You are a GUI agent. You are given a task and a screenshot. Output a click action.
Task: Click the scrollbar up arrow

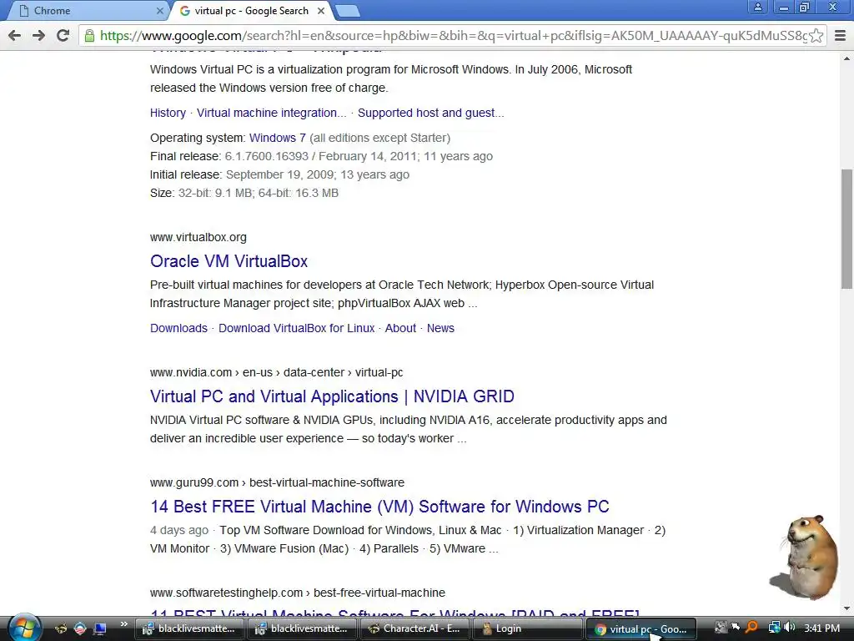pos(846,58)
